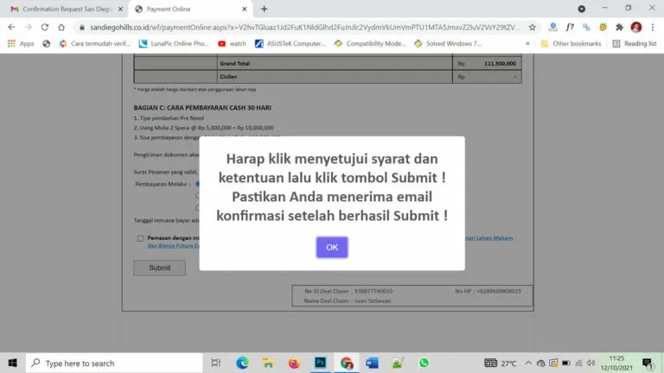Expand hidden bookmarks overflow chevron

527,43
